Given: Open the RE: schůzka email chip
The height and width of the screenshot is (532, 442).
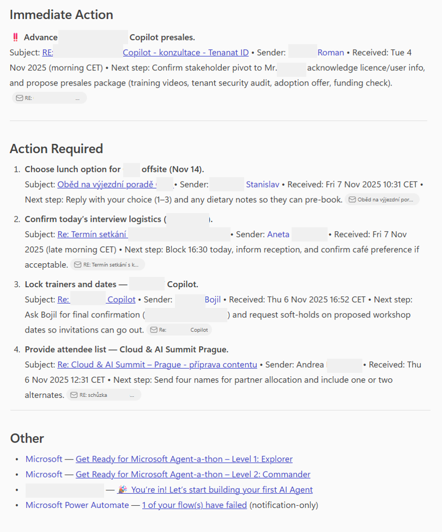Looking at the screenshot, I should coord(104,395).
